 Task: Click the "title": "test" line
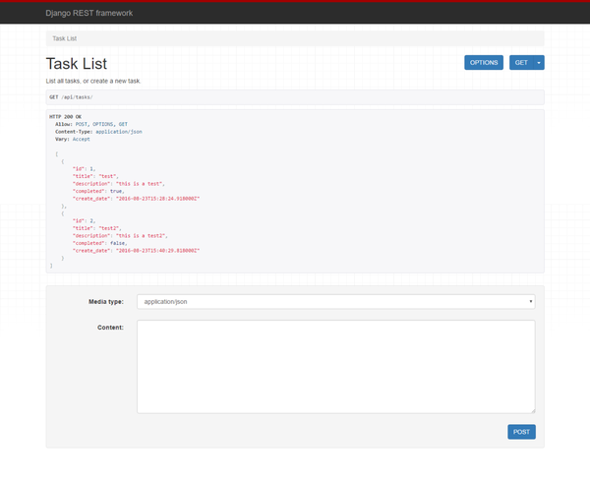pyautogui.click(x=95, y=176)
